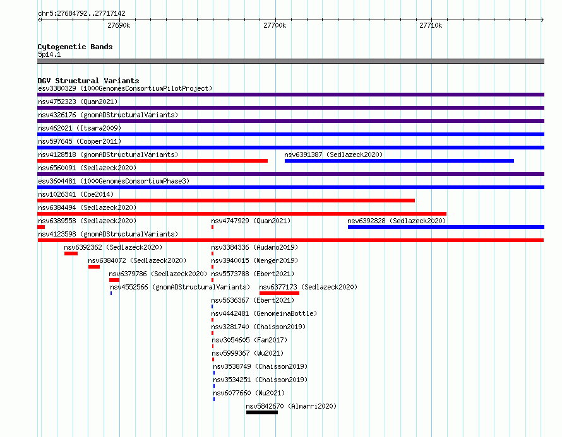Click nsv3534251 (Chaisson2019) label
The image size is (562, 437).
click(260, 380)
